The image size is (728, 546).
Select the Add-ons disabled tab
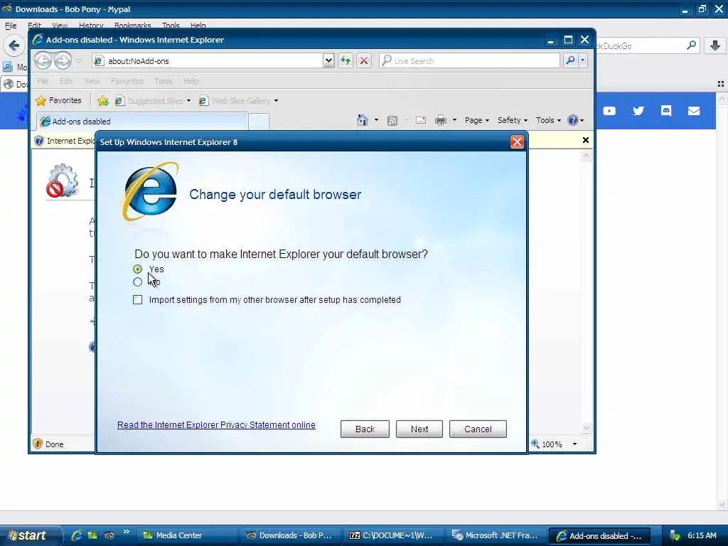point(142,121)
